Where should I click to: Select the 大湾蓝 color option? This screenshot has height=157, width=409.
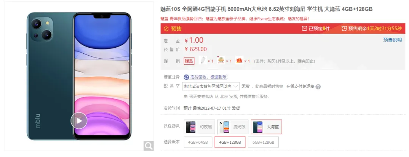266,127
